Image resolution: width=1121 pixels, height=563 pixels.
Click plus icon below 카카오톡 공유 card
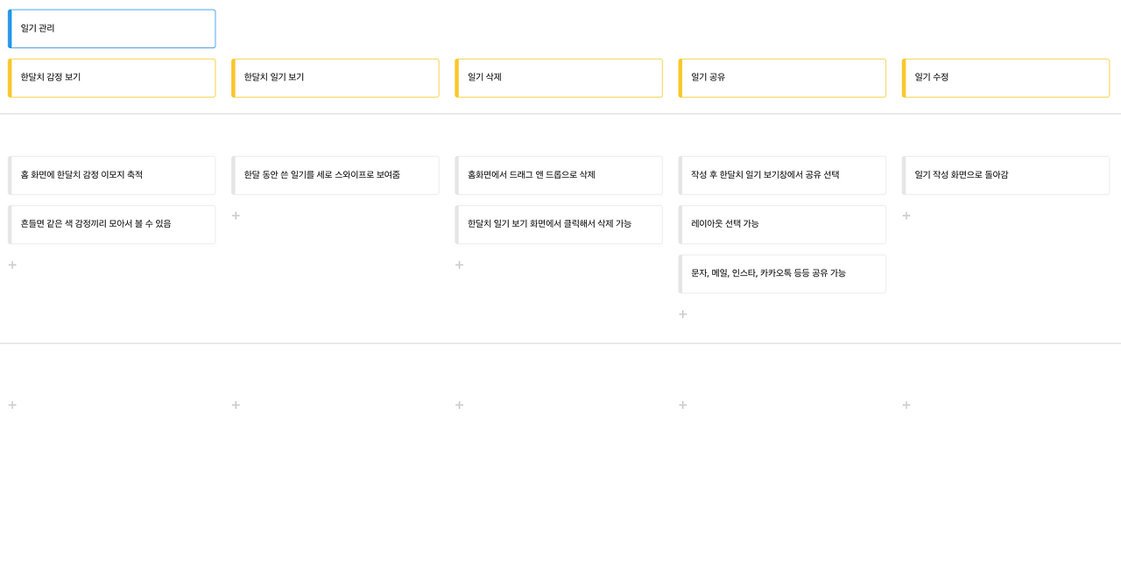tap(683, 314)
